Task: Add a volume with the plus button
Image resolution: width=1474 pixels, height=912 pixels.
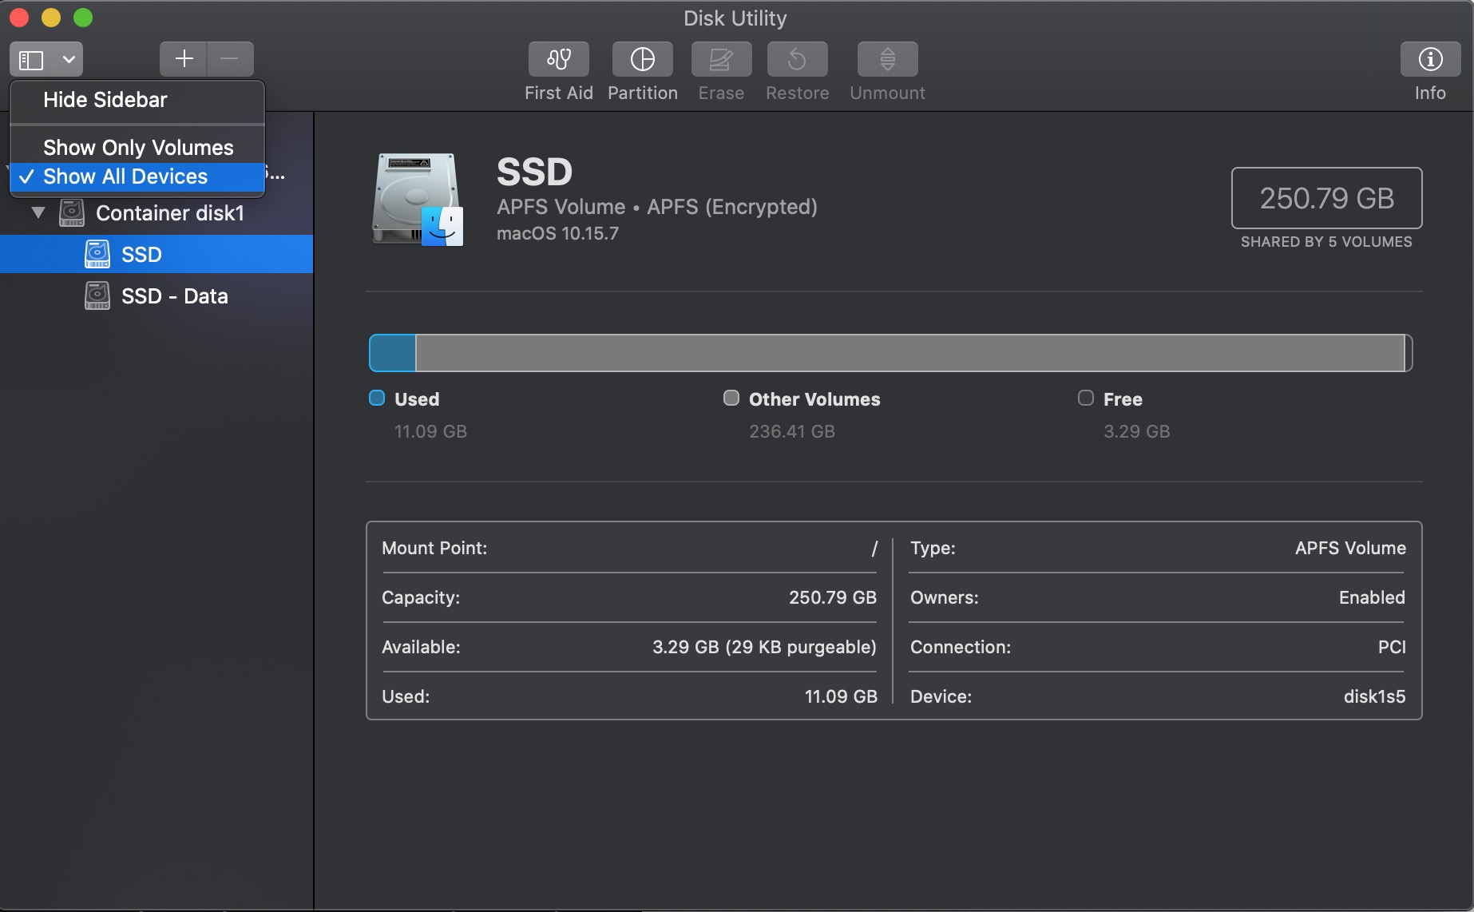Action: click(184, 59)
